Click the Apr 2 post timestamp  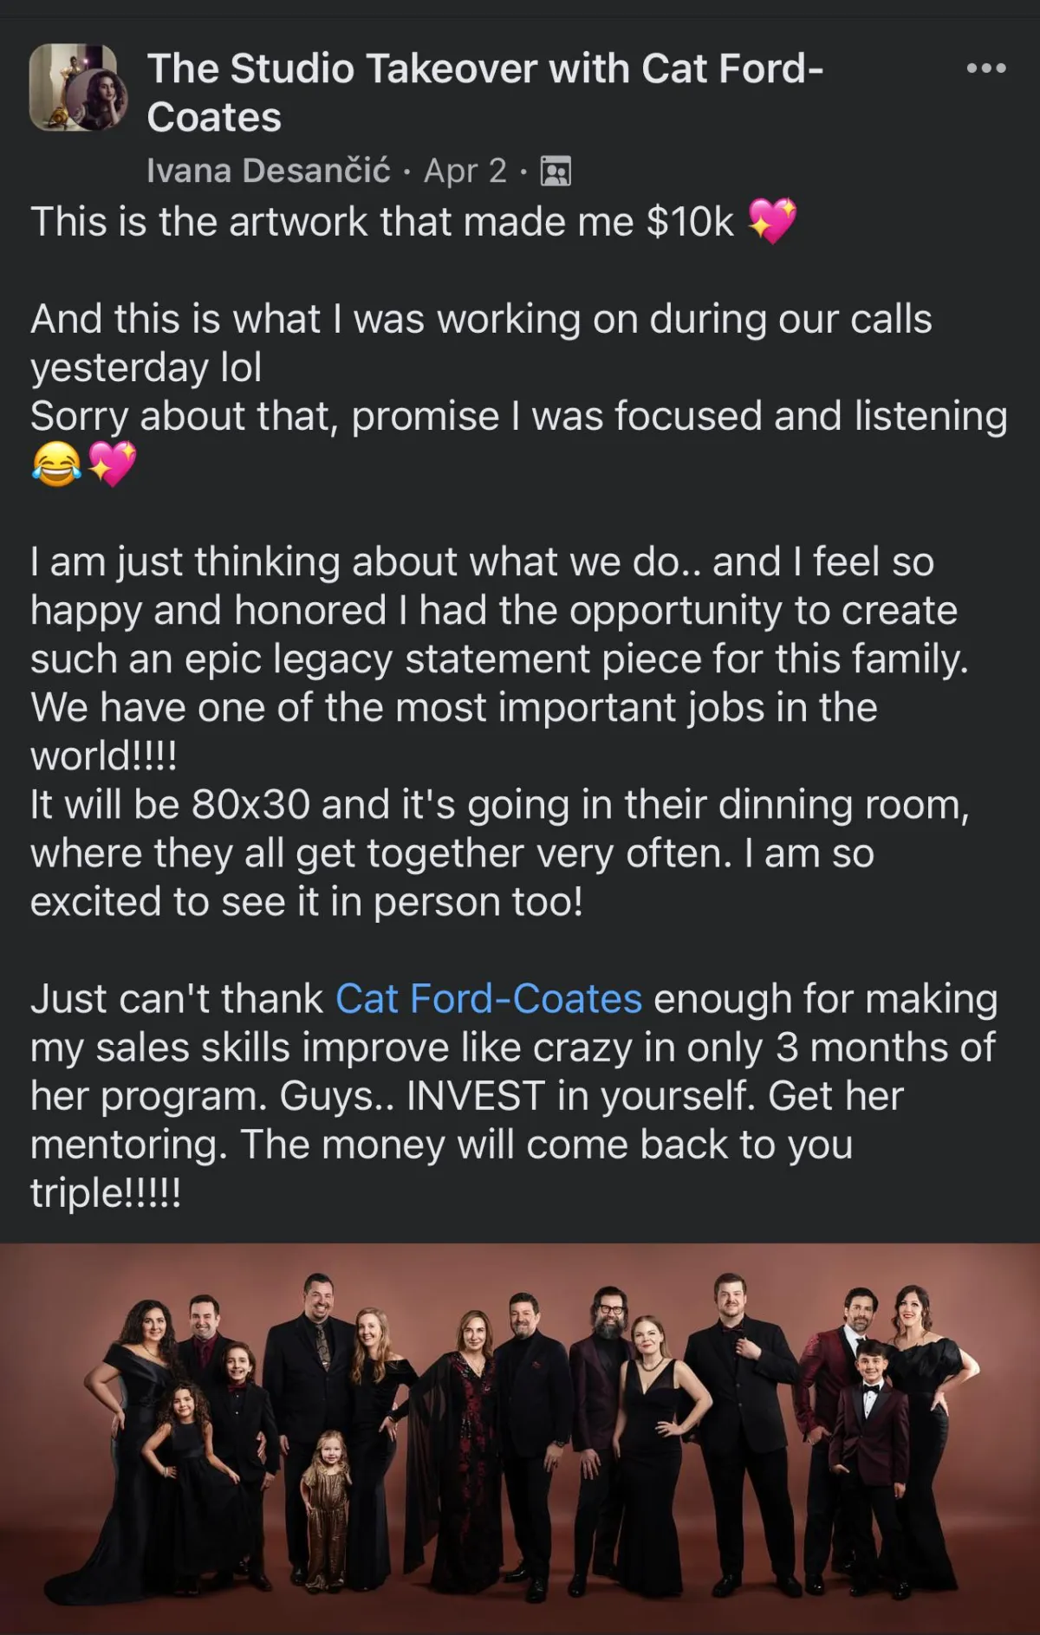[465, 171]
